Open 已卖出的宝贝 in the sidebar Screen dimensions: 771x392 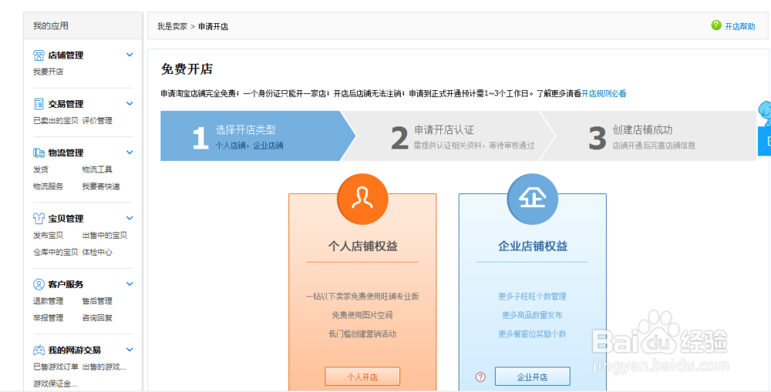(x=55, y=120)
